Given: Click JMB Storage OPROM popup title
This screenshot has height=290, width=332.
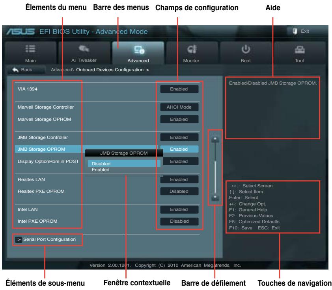Looking at the screenshot, I should 124,153.
